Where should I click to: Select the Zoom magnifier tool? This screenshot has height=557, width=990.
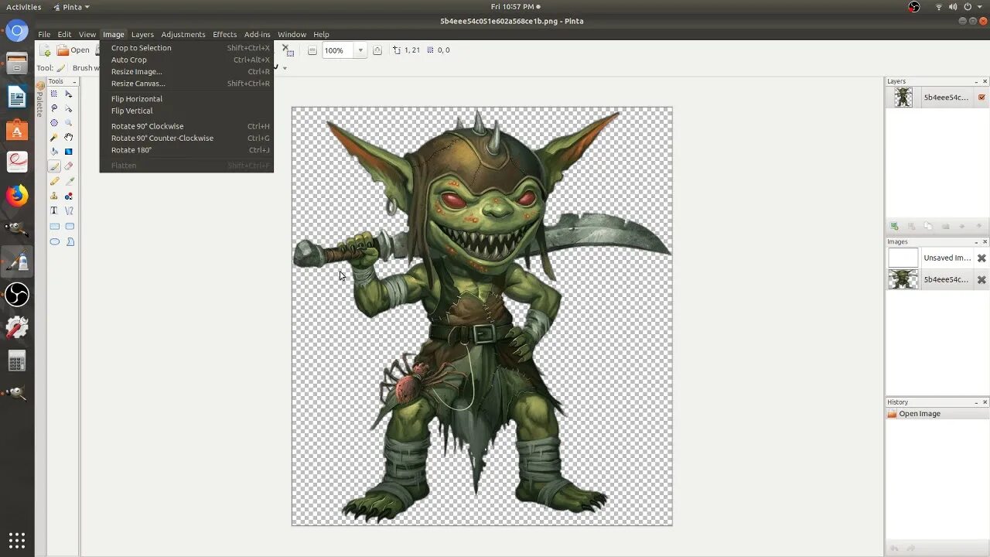click(x=69, y=123)
